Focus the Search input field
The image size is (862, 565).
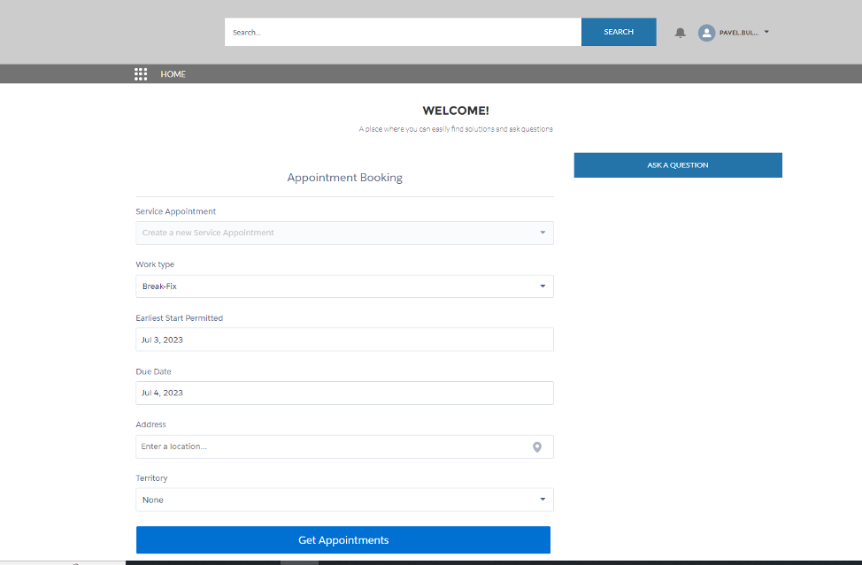pos(403,32)
